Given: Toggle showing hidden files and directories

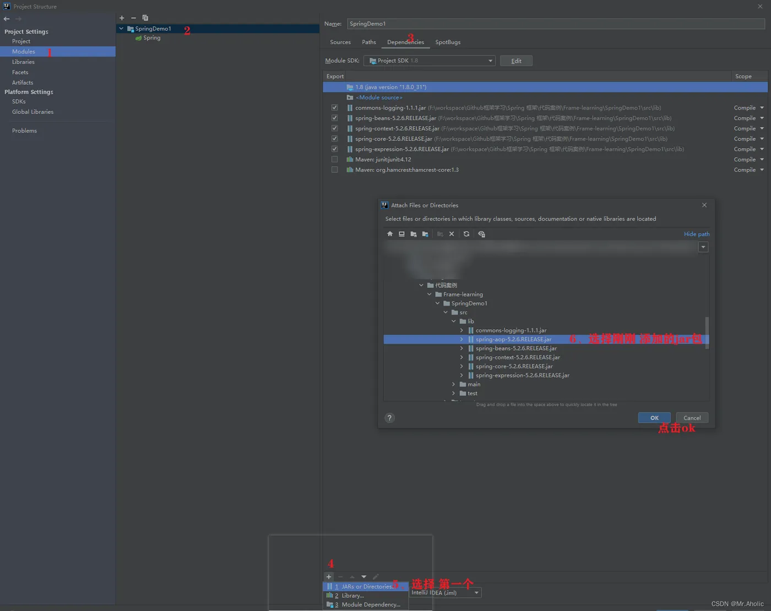Looking at the screenshot, I should 482,234.
